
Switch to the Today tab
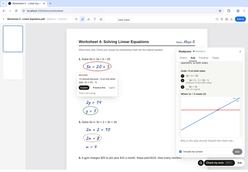click(x=215, y=58)
